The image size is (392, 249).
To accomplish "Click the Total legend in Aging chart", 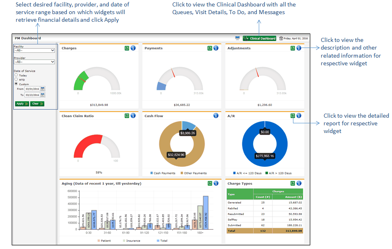I will coord(162,241).
